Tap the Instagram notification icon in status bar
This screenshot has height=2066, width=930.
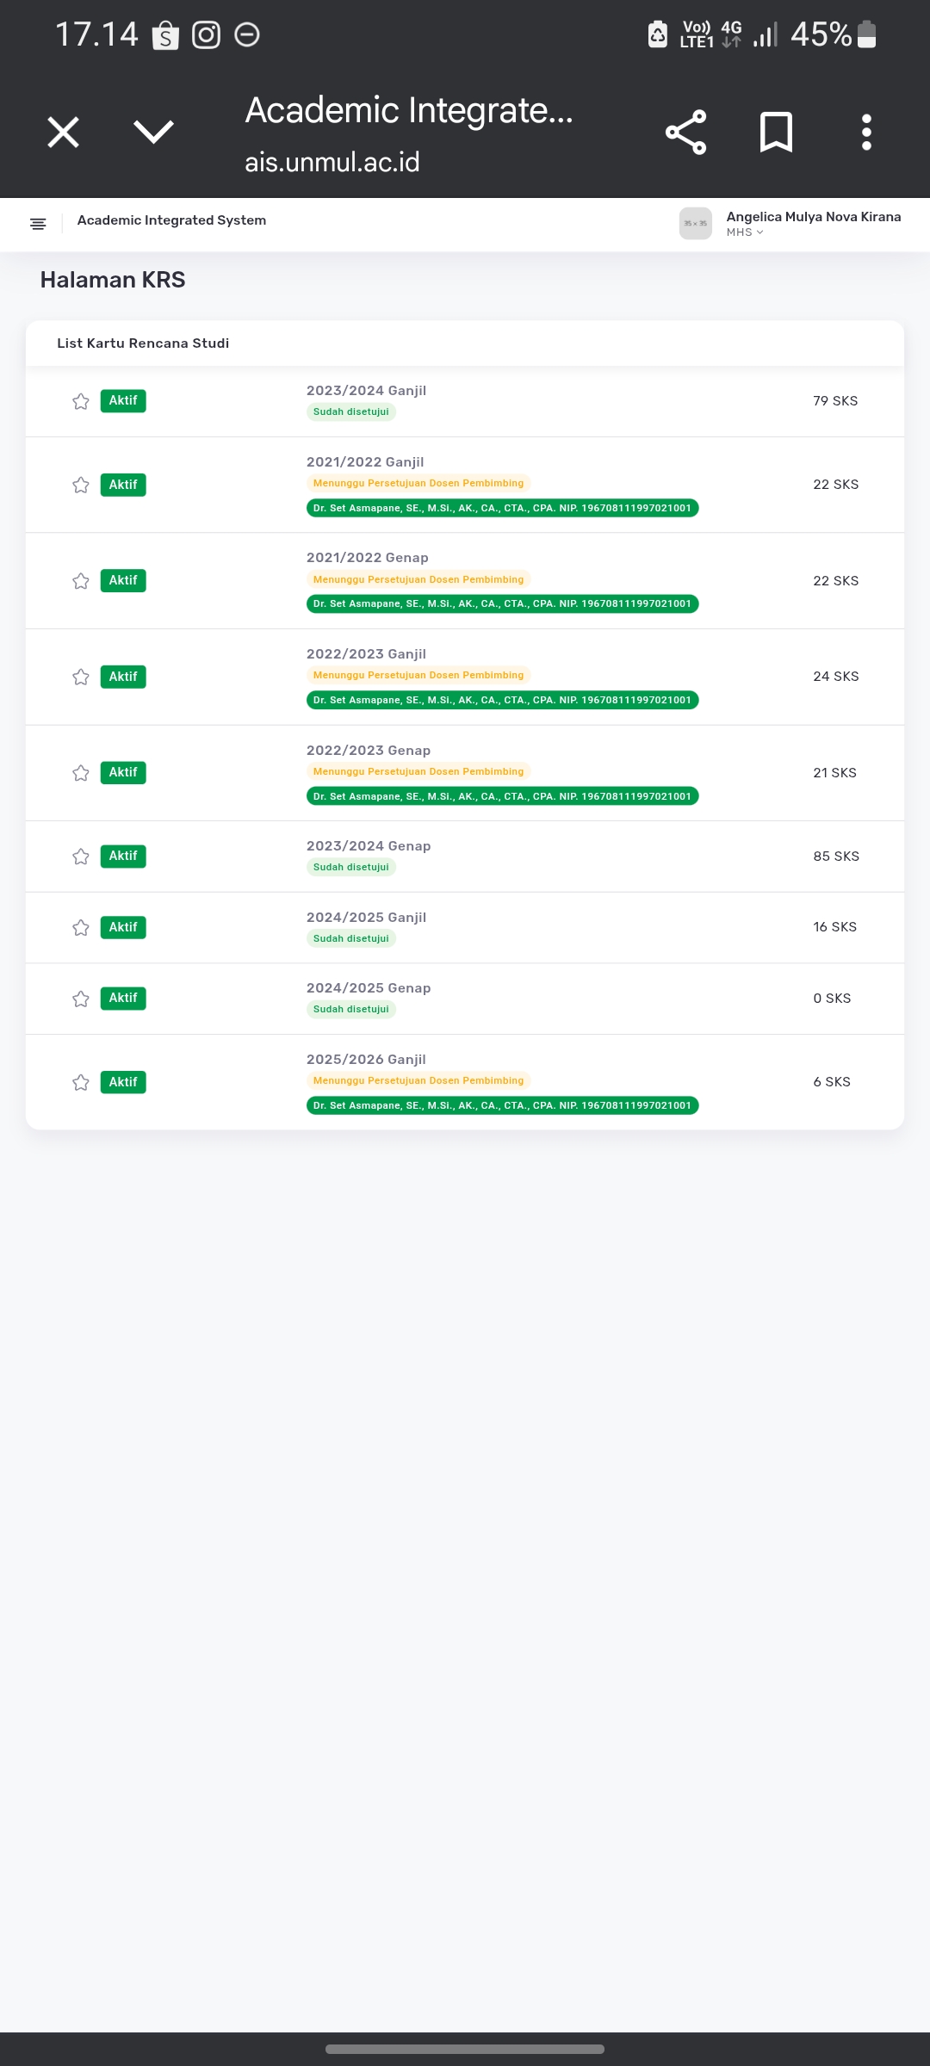click(x=206, y=35)
